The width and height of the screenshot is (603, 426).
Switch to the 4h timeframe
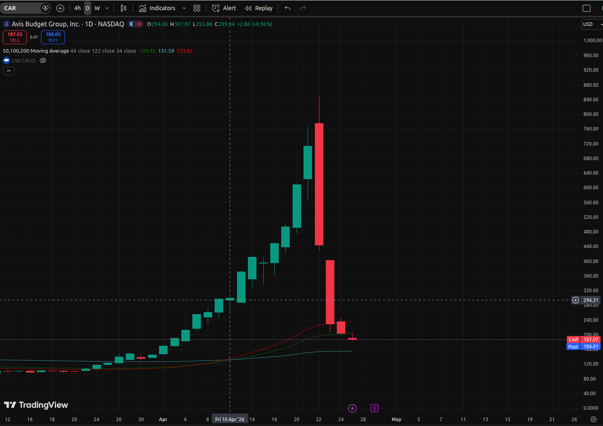(x=77, y=8)
